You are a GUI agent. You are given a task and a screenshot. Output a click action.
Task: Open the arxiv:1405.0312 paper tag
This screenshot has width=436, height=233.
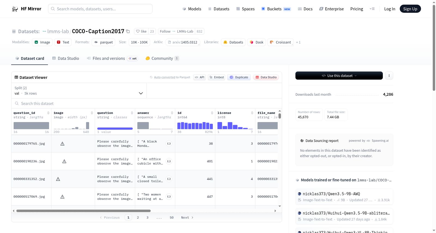click(183, 42)
